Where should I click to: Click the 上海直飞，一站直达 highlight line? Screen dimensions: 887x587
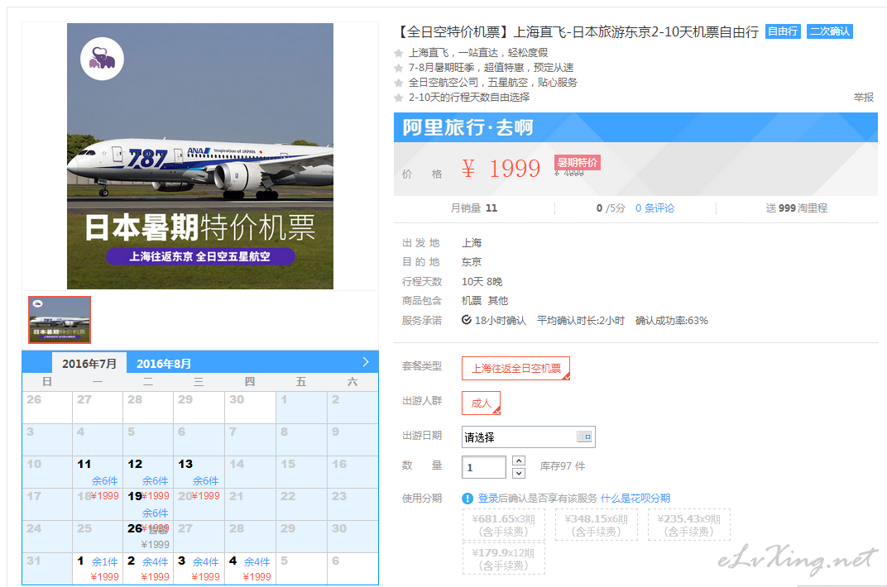click(478, 53)
